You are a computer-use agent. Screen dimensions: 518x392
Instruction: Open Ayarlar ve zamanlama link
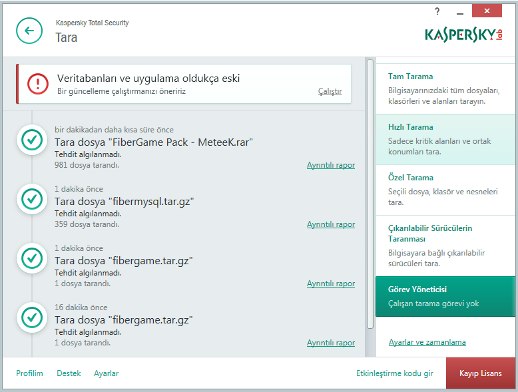coord(427,342)
